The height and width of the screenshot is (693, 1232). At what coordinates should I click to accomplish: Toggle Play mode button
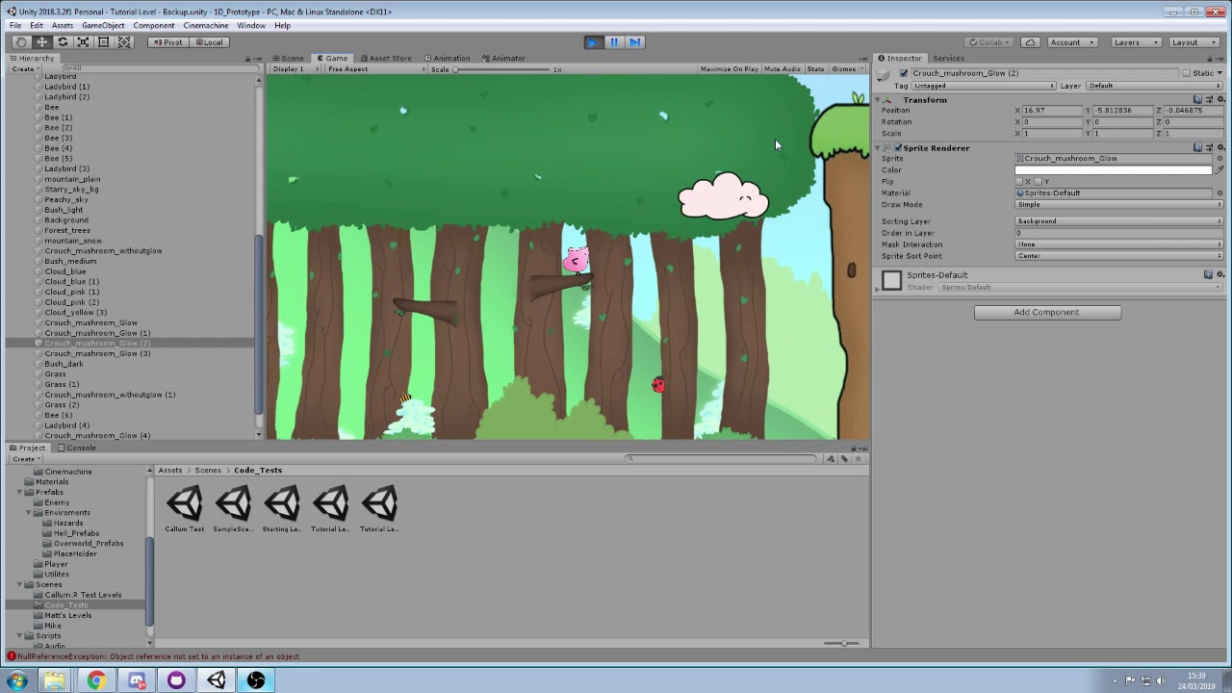pos(593,42)
